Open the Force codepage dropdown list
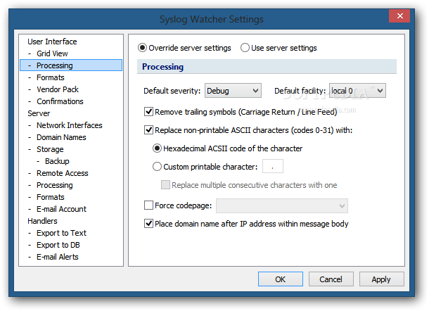 [x=282, y=206]
